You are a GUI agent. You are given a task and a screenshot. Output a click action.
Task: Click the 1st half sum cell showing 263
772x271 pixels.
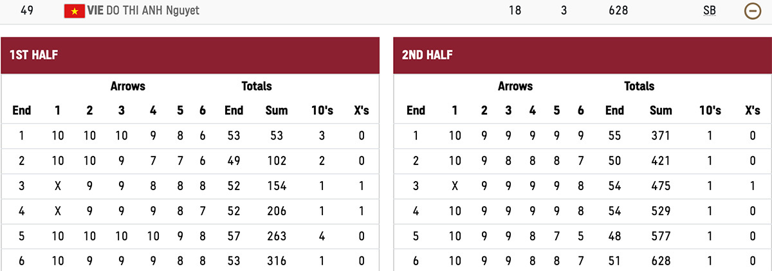(277, 236)
